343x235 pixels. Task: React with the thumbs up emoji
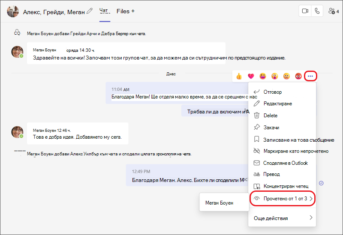(x=239, y=76)
